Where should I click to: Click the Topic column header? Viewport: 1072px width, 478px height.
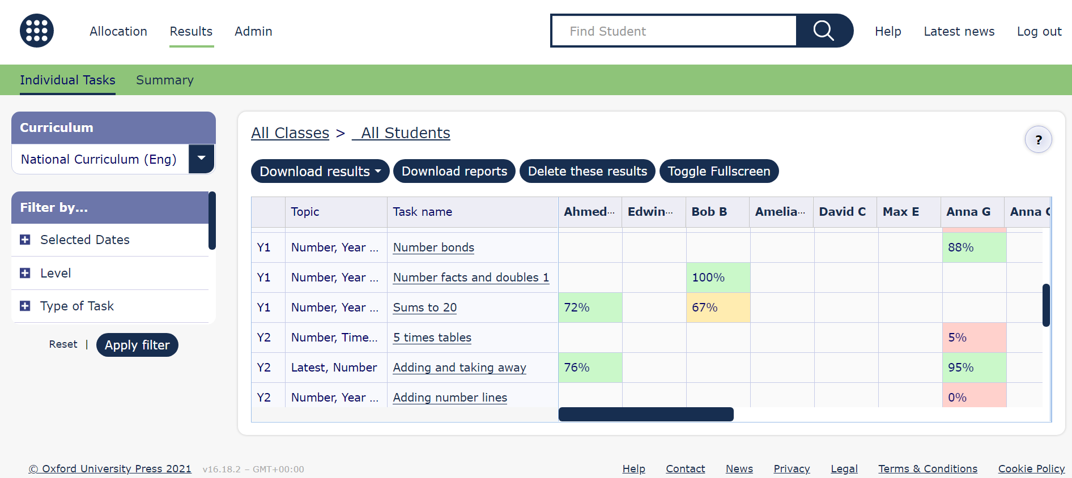336,212
